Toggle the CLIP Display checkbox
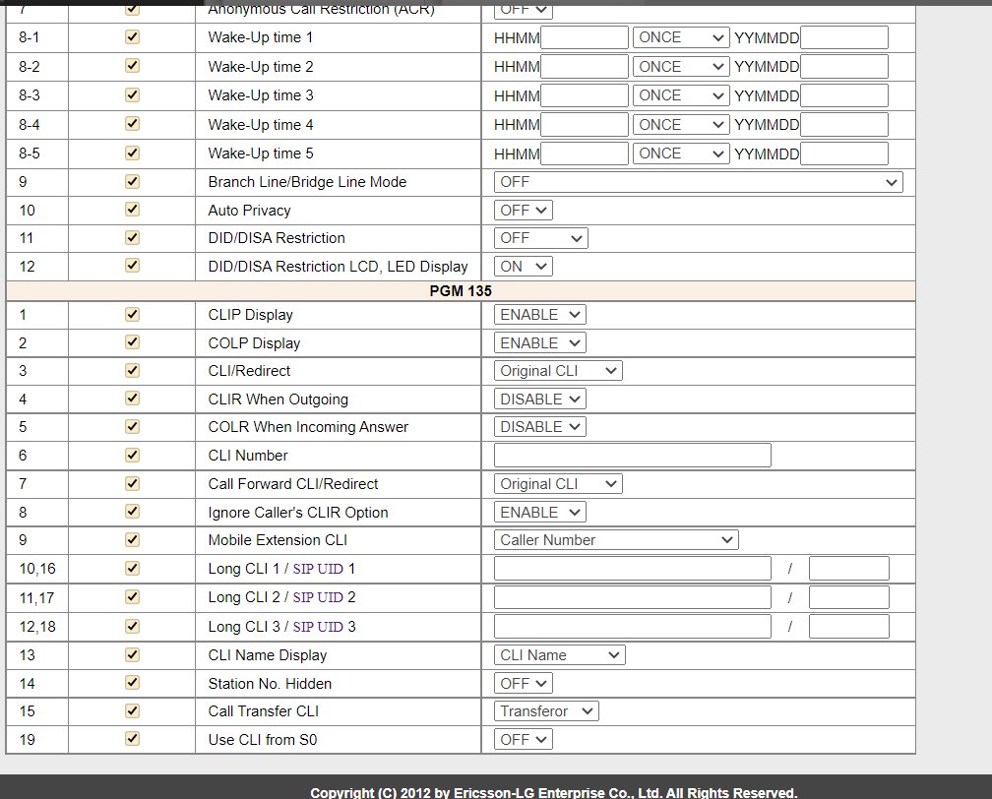 coord(132,315)
